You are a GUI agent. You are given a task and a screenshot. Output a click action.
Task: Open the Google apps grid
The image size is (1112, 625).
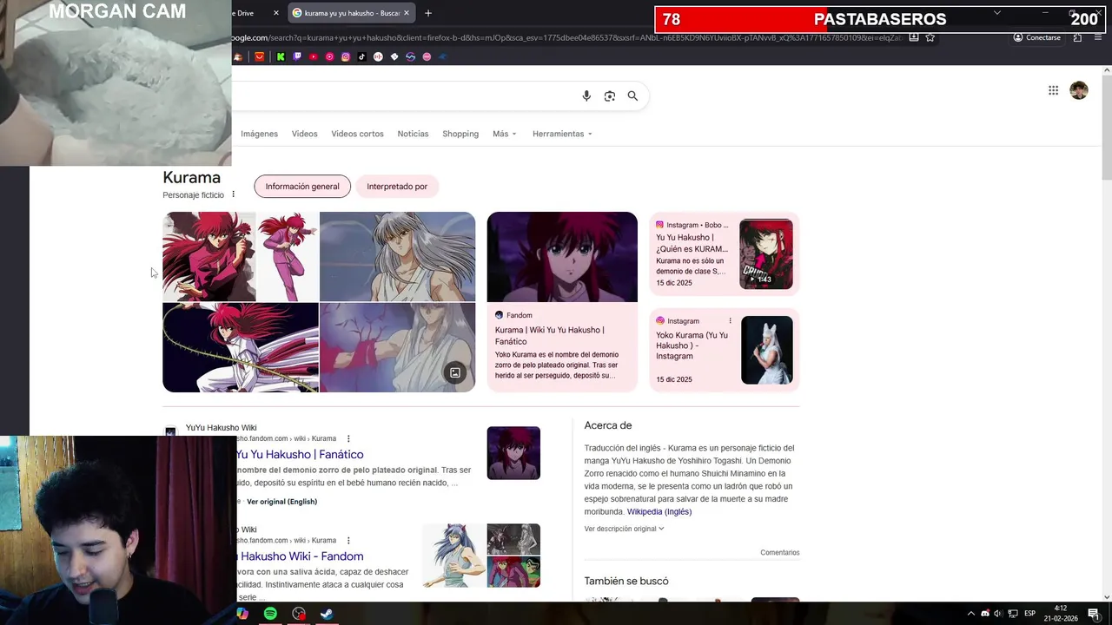pyautogui.click(x=1053, y=90)
